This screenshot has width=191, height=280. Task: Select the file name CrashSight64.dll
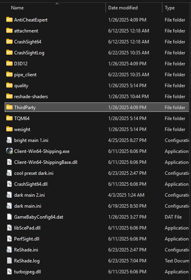(31, 184)
